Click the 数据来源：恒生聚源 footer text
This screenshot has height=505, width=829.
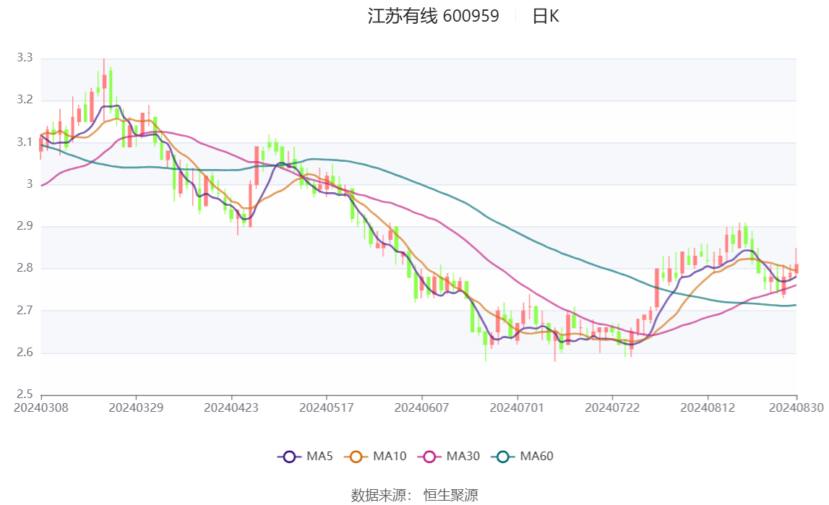(415, 495)
